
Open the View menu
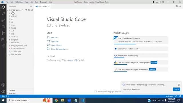pos(27,2)
